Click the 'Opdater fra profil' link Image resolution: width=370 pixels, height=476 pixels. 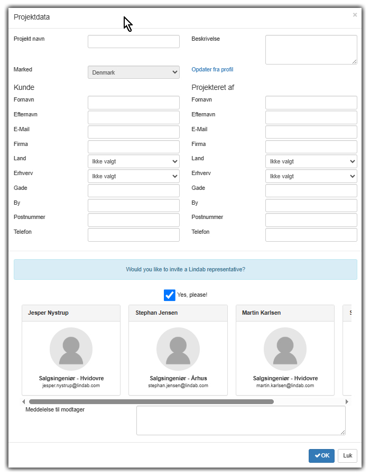pos(212,70)
